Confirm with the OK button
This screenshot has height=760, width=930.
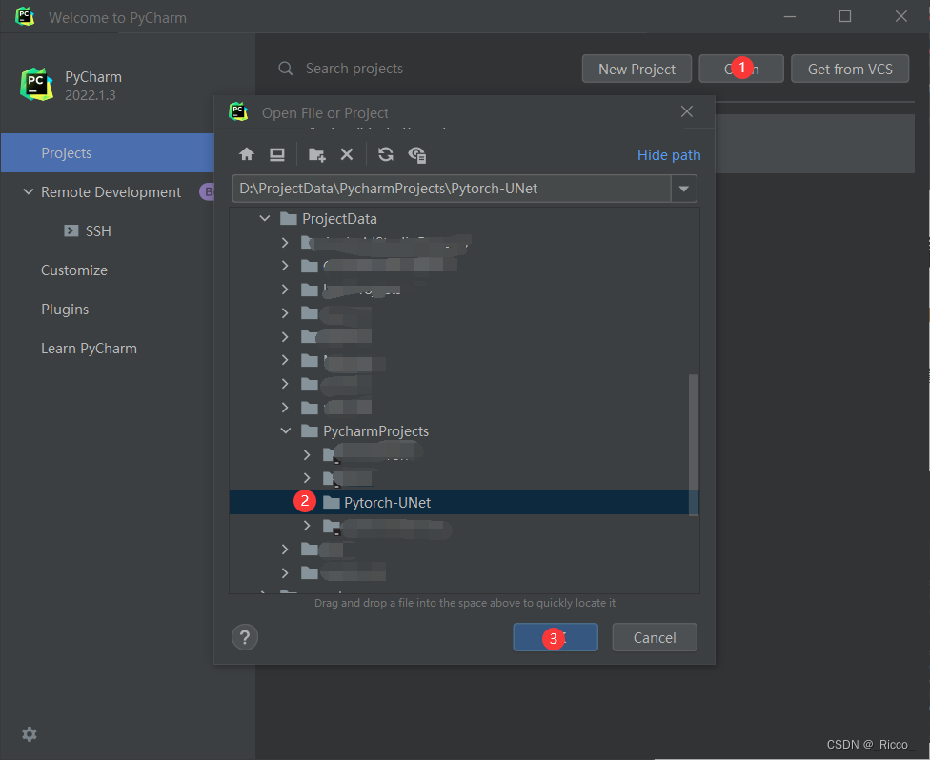[x=556, y=637]
